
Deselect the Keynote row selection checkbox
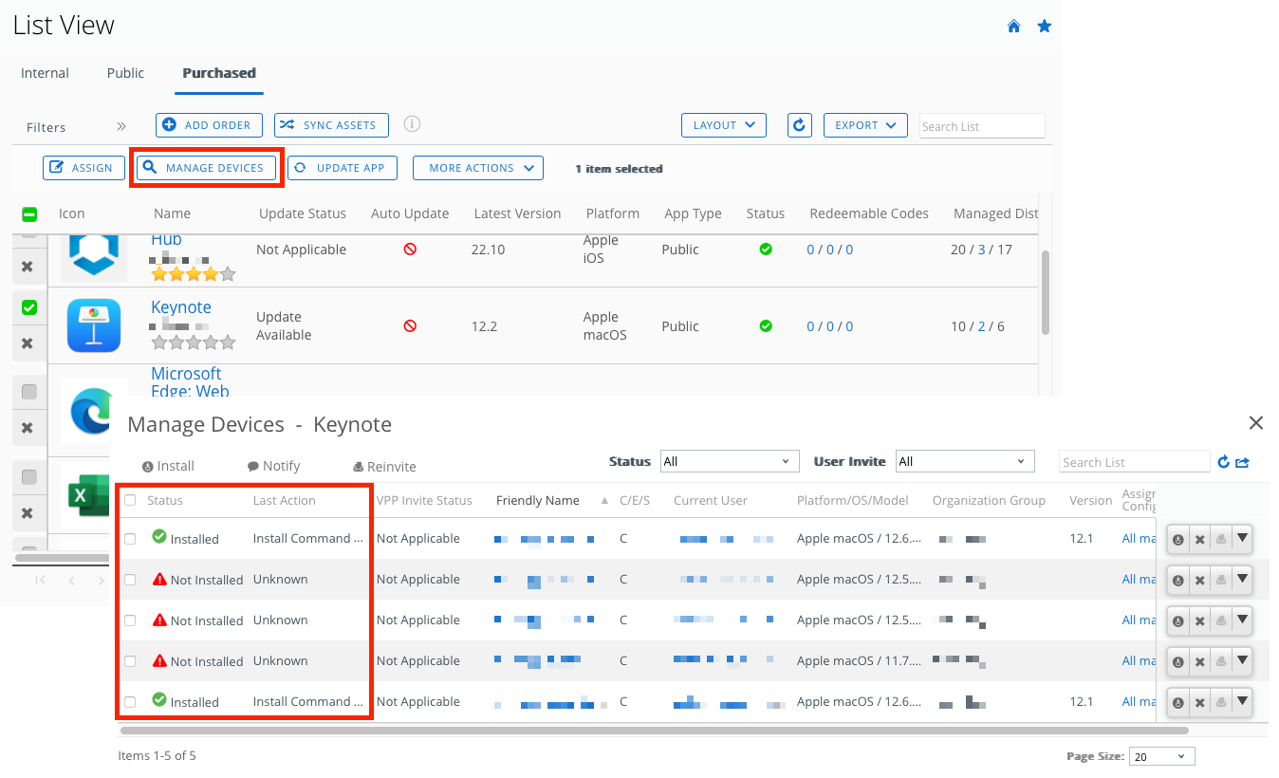pos(28,306)
